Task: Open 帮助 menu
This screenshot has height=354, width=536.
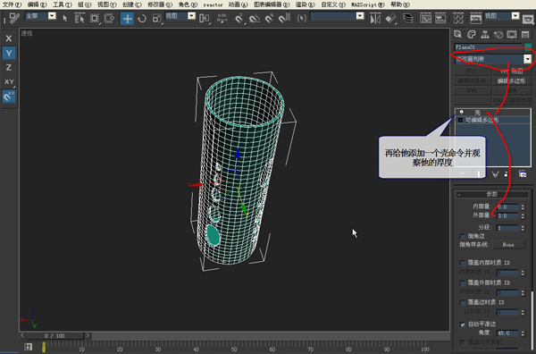Action: [x=400, y=4]
